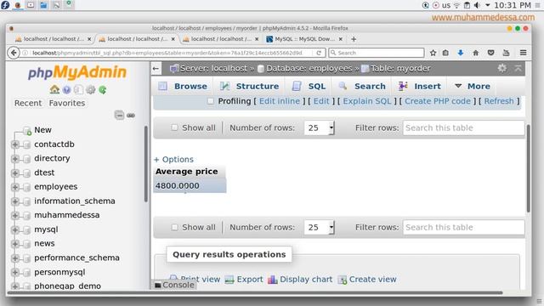544x306 pixels.
Task: Reload the page in address bar
Action: coord(319,53)
